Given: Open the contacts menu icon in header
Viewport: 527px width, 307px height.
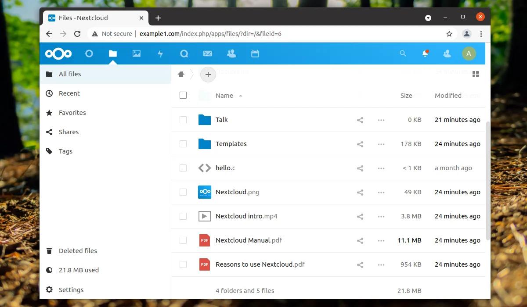Looking at the screenshot, I should pyautogui.click(x=447, y=54).
